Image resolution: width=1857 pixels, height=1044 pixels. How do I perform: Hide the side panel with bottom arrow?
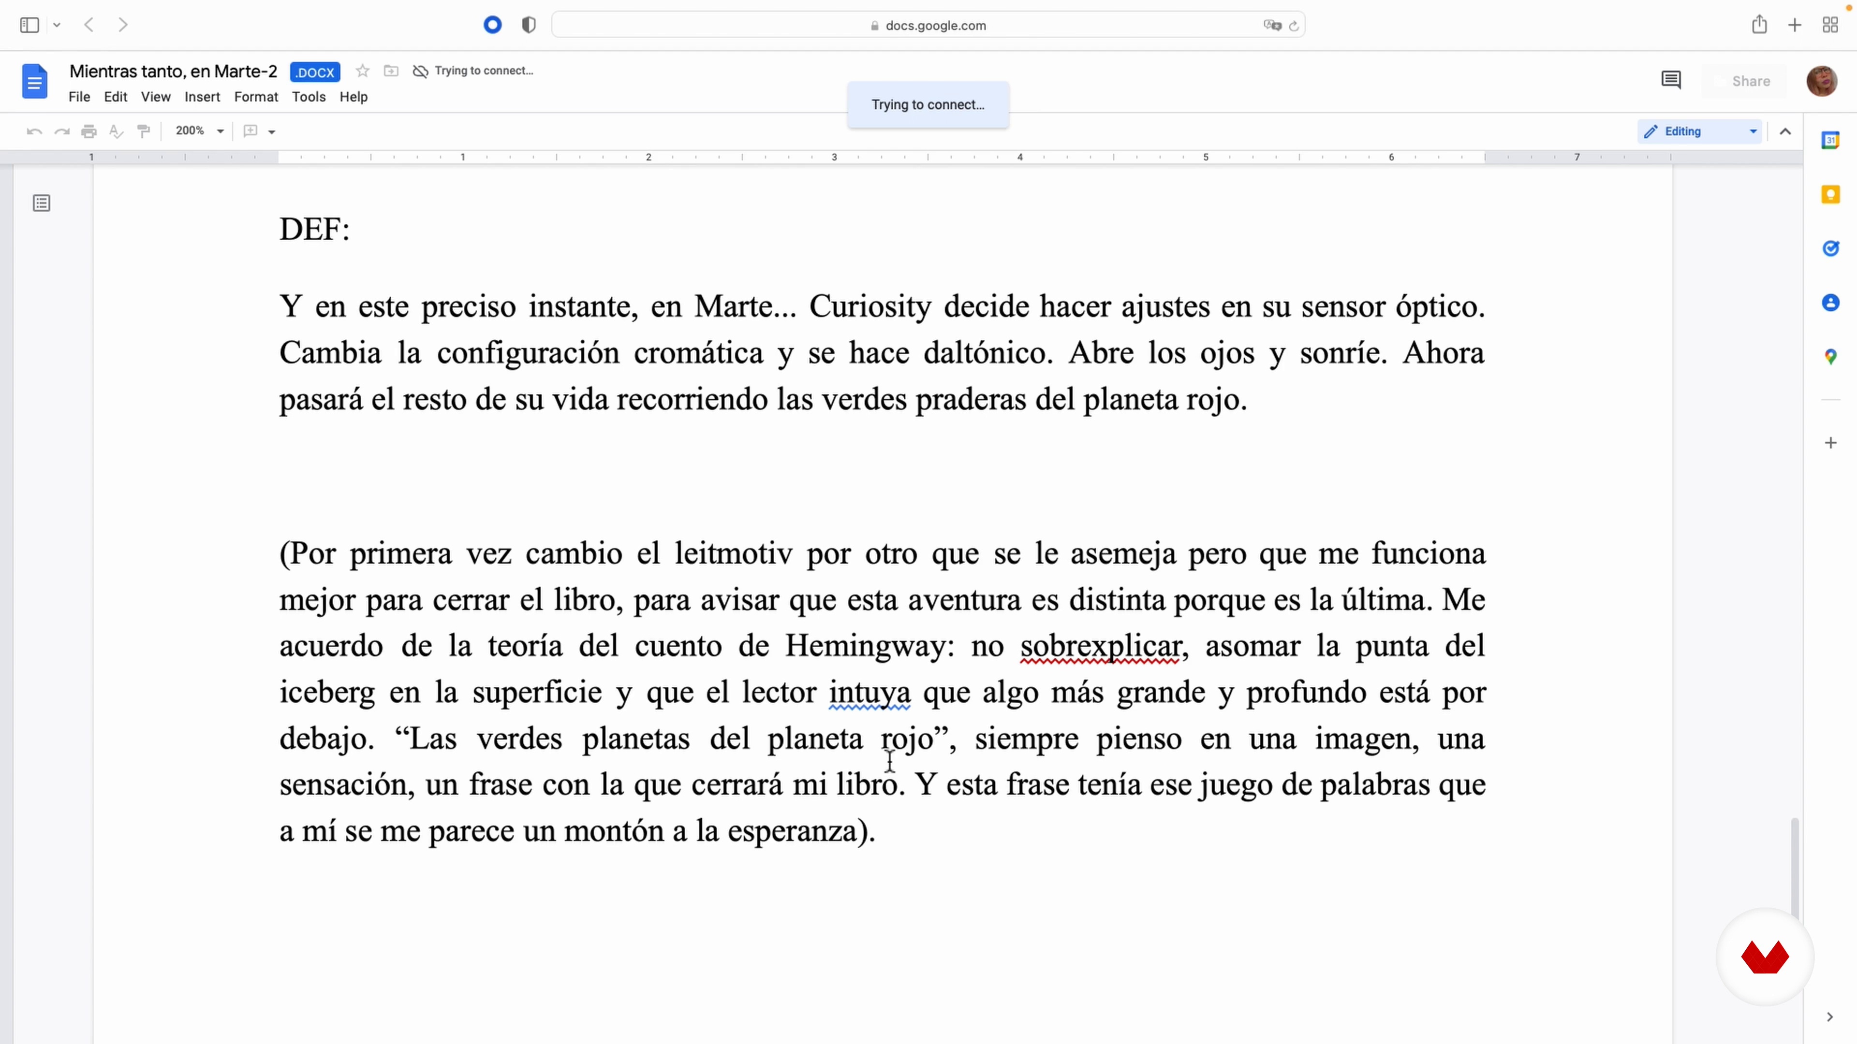(x=1829, y=1016)
